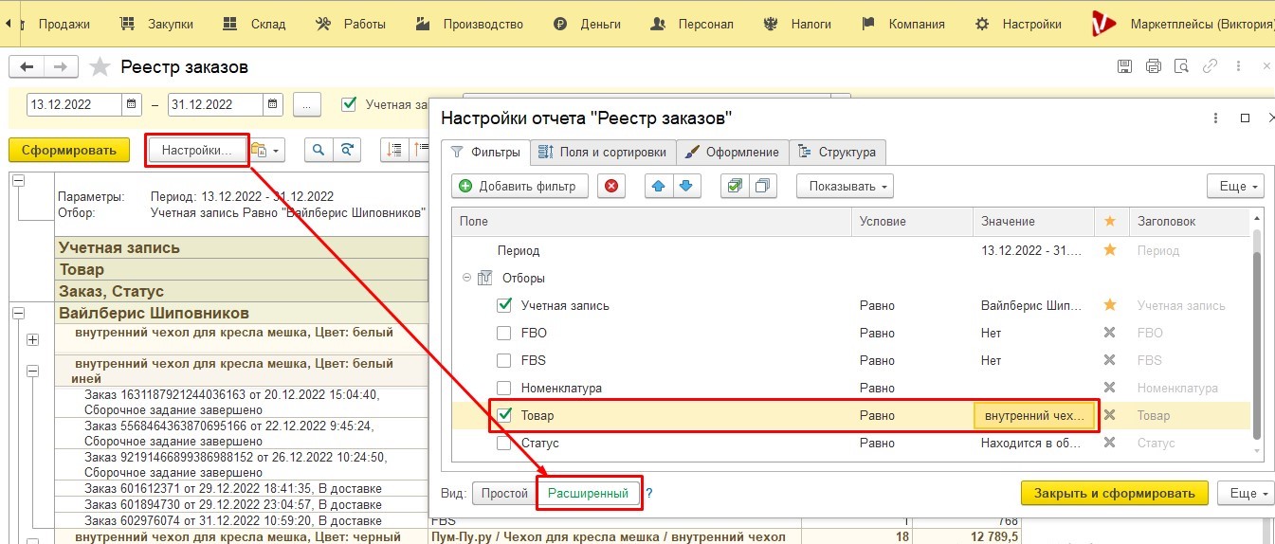The height and width of the screenshot is (544, 1275).
Task: Delete selected filter with red X button
Action: 611,186
